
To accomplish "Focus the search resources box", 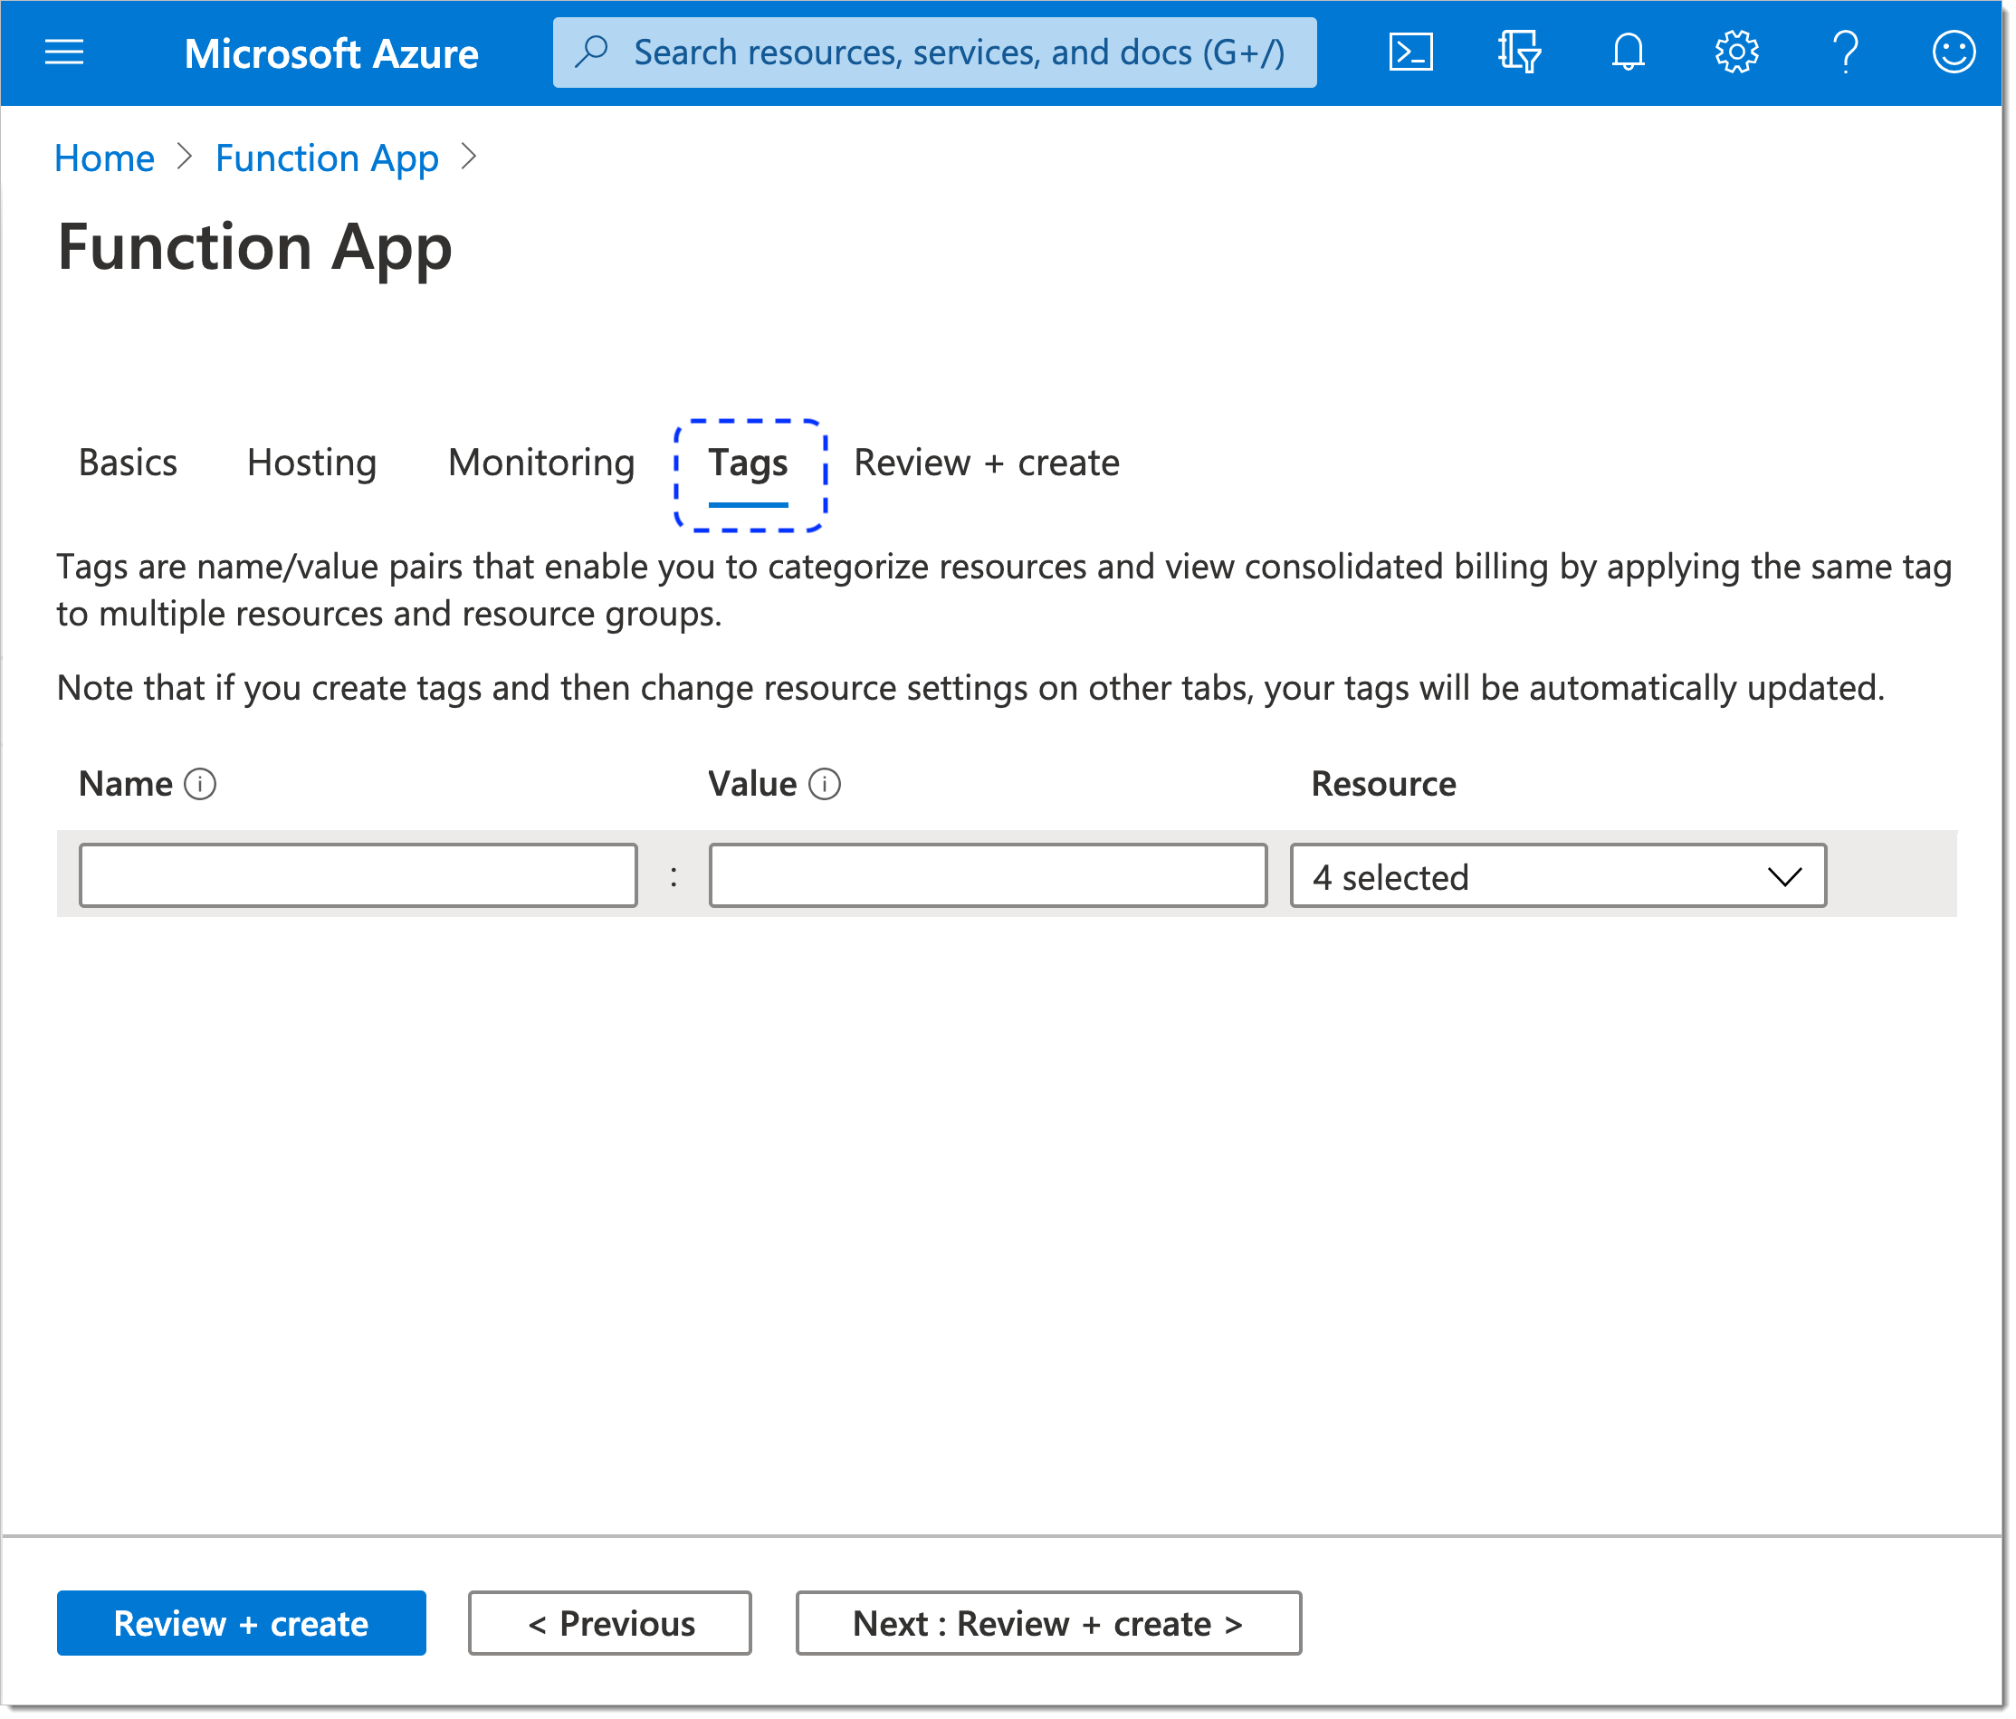I will point(935,53).
